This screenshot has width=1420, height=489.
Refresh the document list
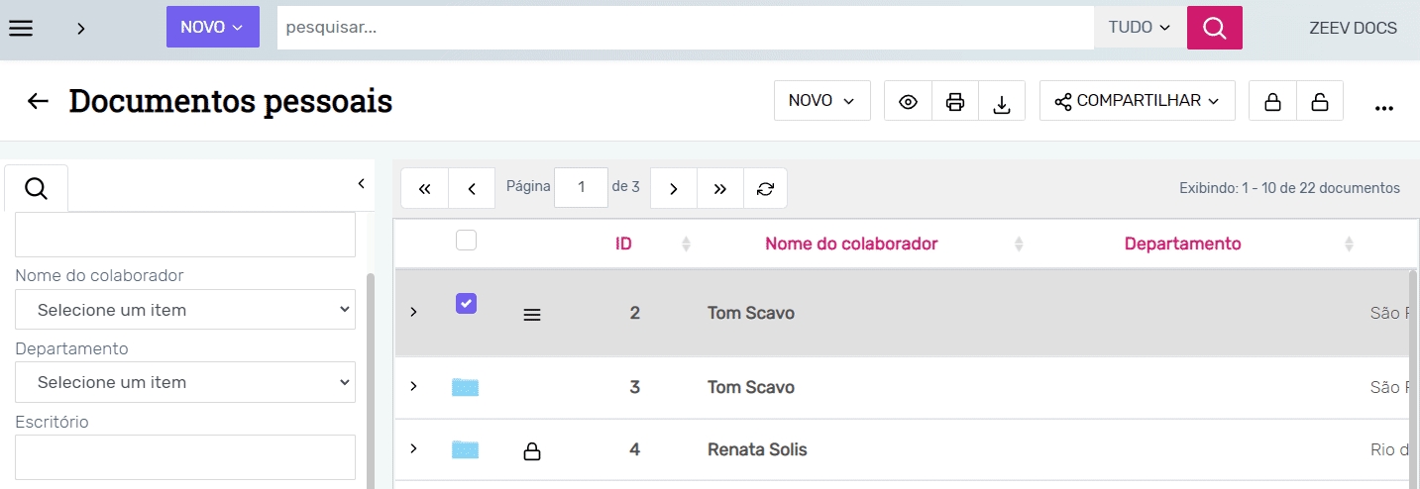point(765,188)
